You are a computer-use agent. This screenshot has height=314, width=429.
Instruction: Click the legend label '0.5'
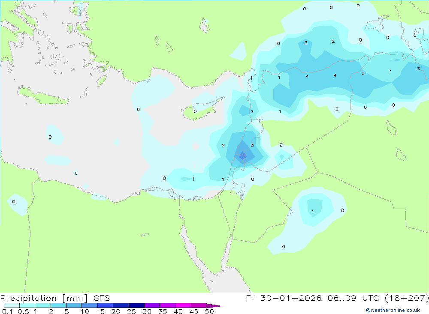click(x=23, y=311)
